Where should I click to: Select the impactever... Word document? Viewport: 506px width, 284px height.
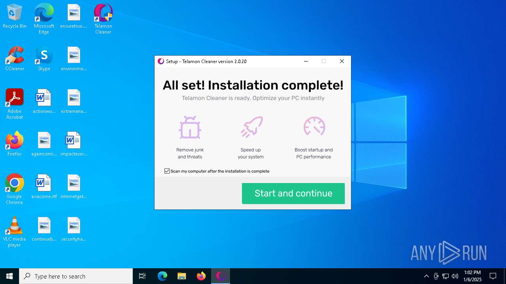[x=74, y=144]
